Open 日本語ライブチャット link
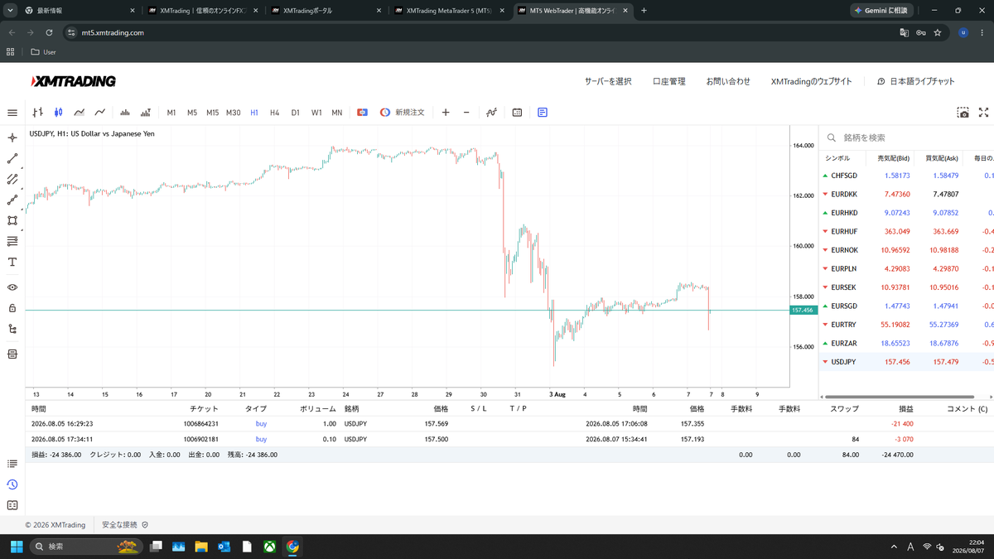 [x=916, y=81]
